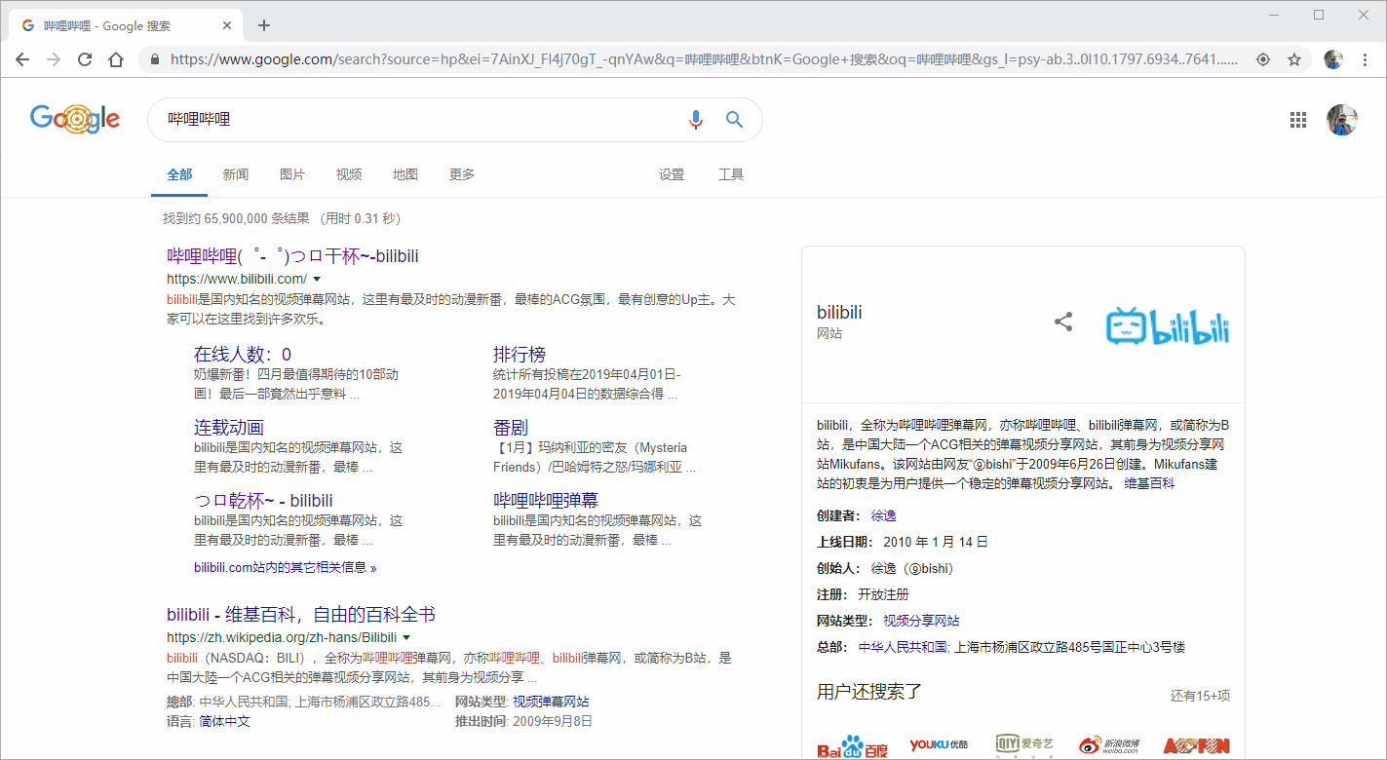Click the Chrome forward arrow
This screenshot has height=760, width=1387.
pos(54,59)
